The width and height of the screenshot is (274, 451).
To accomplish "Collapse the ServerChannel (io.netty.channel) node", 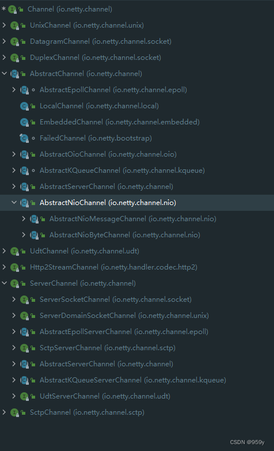I will 4,283.
